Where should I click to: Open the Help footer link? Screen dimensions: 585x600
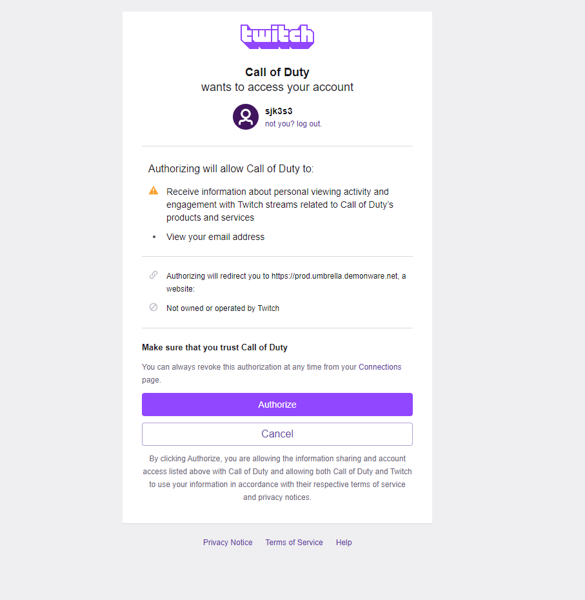pyautogui.click(x=344, y=543)
